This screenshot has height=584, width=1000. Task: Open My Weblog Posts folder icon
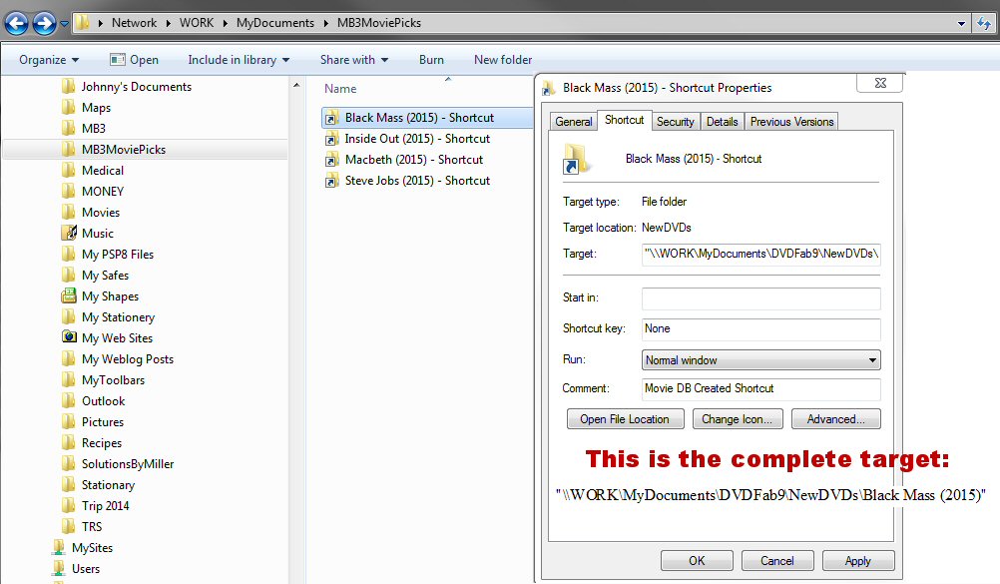point(68,358)
